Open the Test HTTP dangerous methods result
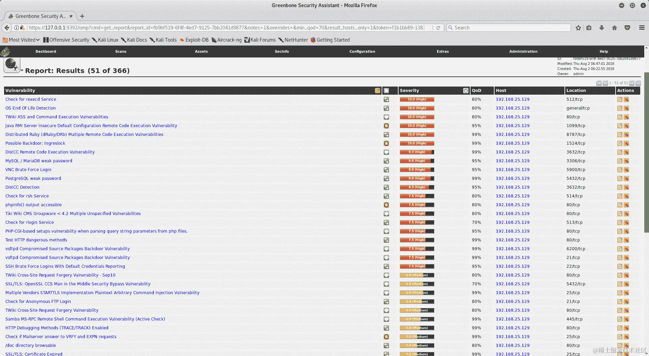This screenshot has height=356, width=649. click(36, 240)
